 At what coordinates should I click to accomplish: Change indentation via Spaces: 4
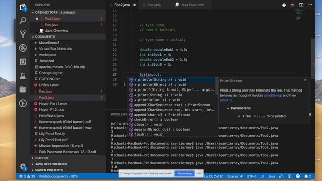235,176
